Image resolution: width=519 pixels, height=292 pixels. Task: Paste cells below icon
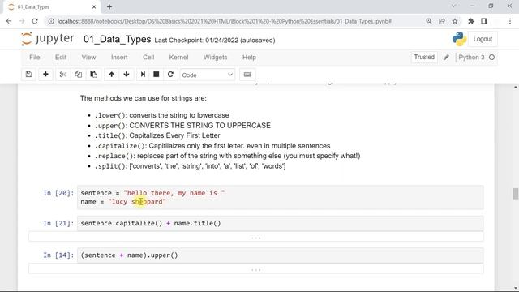click(x=93, y=75)
